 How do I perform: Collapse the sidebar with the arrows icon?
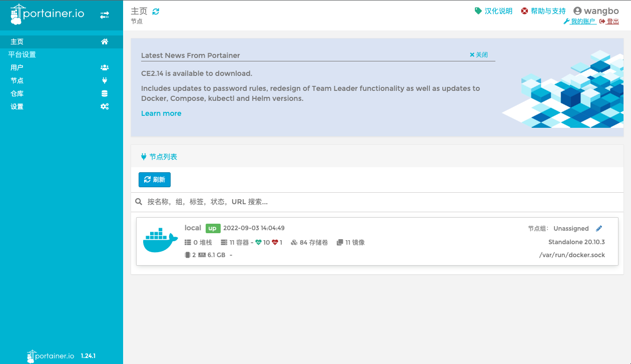tap(105, 14)
